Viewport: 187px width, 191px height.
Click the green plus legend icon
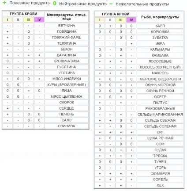(4, 3)
